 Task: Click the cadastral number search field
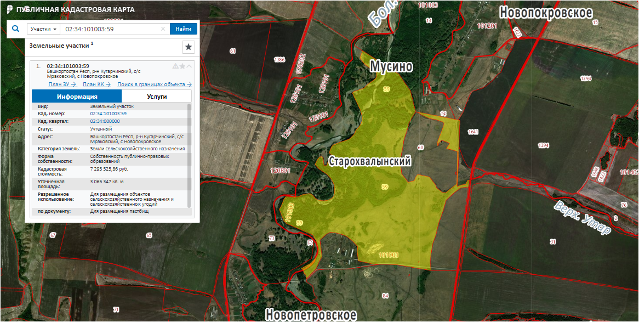pos(110,29)
